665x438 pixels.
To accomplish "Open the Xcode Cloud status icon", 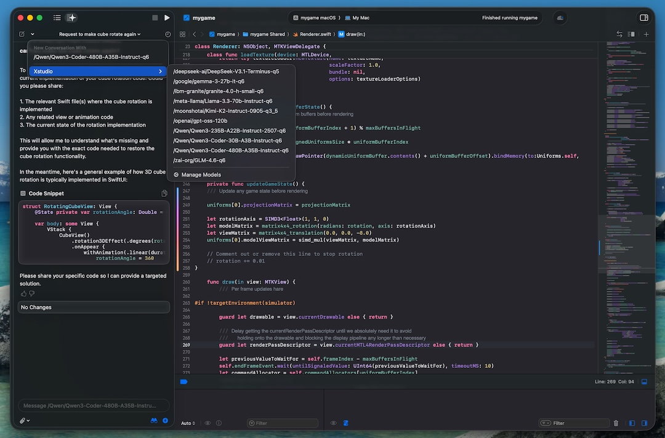I will (x=560, y=18).
